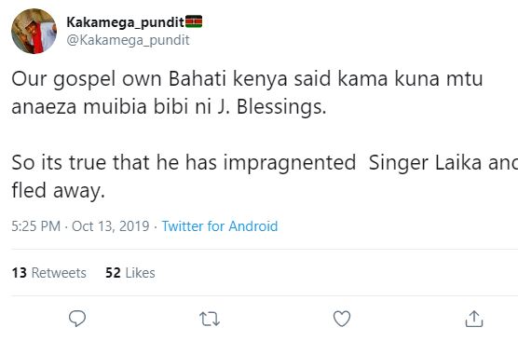Retweet using the arrows icon
The image size is (518, 341).
(210, 320)
